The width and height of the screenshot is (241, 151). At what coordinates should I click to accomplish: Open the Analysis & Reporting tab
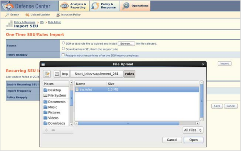tap(74, 6)
